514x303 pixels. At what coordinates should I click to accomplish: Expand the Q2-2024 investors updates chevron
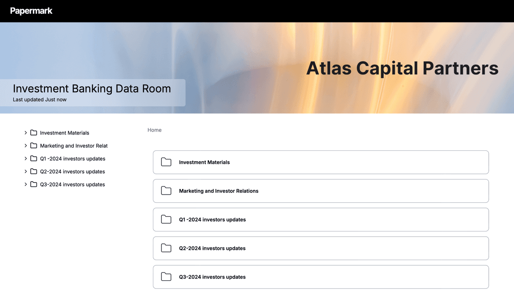pos(26,171)
